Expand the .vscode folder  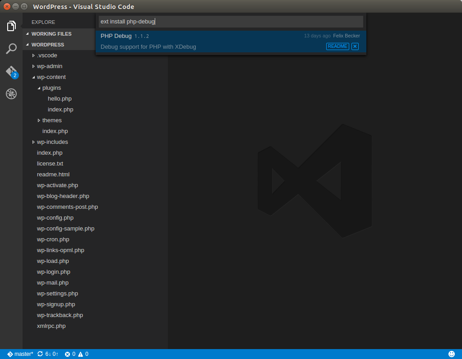point(33,55)
